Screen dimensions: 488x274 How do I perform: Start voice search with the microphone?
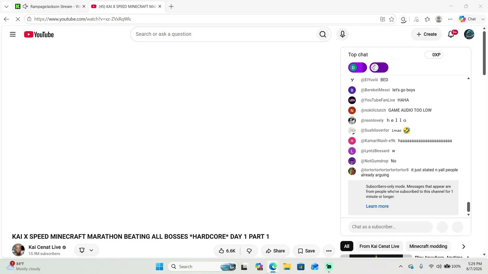click(342, 34)
